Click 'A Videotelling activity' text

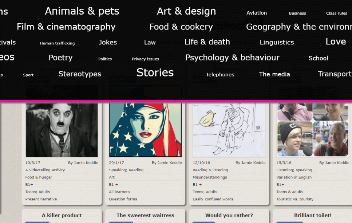(x=45, y=170)
